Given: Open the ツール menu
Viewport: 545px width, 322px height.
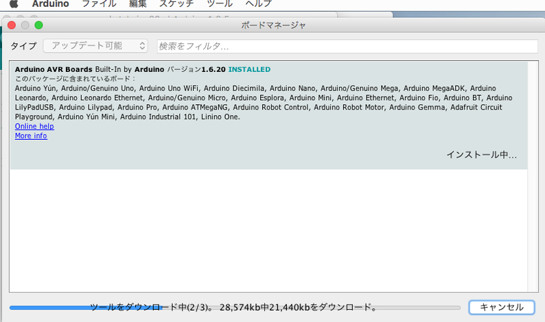Looking at the screenshot, I should [220, 4].
